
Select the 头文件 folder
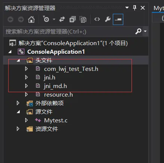click(44, 60)
